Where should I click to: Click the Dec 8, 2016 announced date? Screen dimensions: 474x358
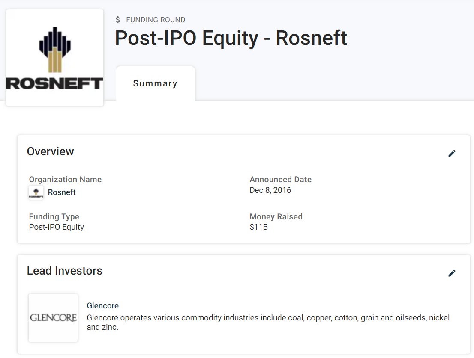tap(270, 190)
